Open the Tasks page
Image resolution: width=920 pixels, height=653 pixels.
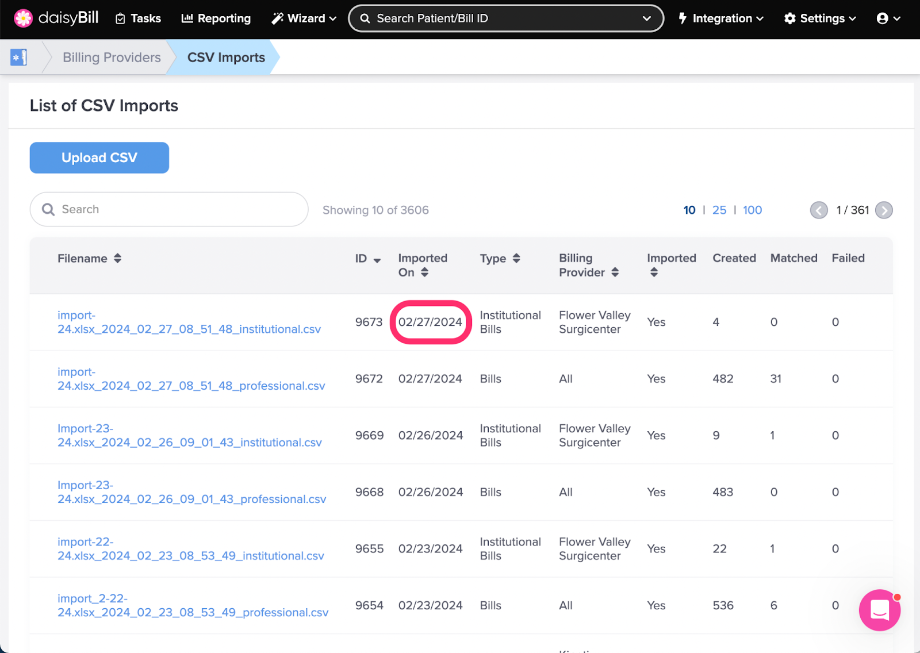point(138,18)
